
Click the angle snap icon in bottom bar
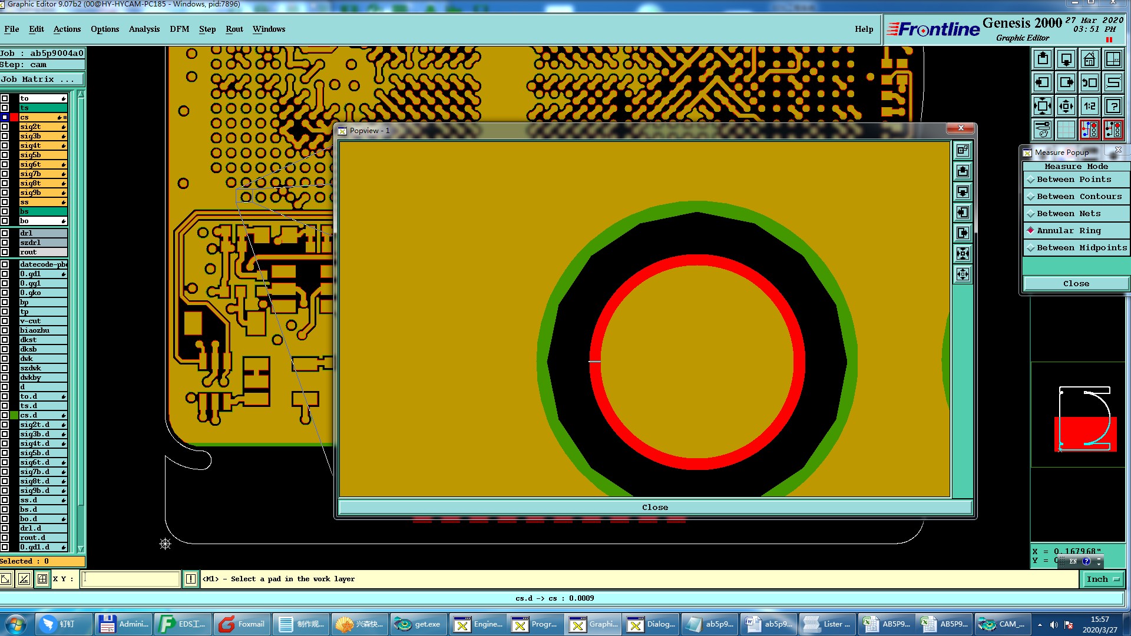24,579
